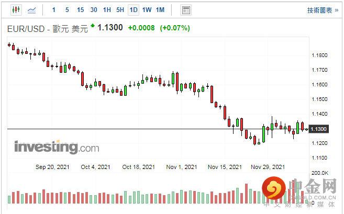Switch to the 1W weekly timeframe
344x214 pixels.
click(147, 10)
